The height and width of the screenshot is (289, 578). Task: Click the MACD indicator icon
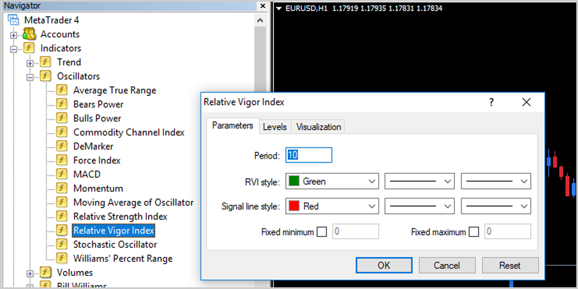[x=62, y=174]
